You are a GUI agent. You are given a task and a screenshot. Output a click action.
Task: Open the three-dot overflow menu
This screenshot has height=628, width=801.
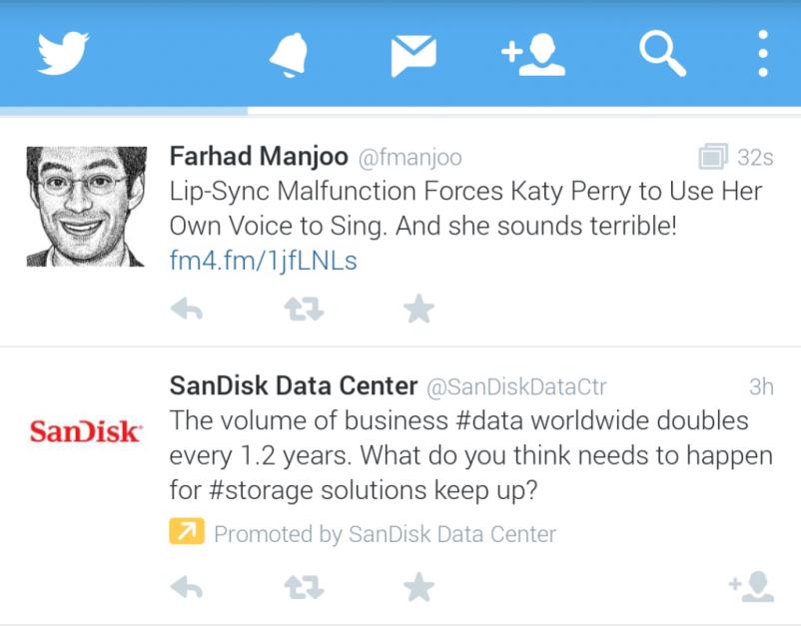(763, 54)
